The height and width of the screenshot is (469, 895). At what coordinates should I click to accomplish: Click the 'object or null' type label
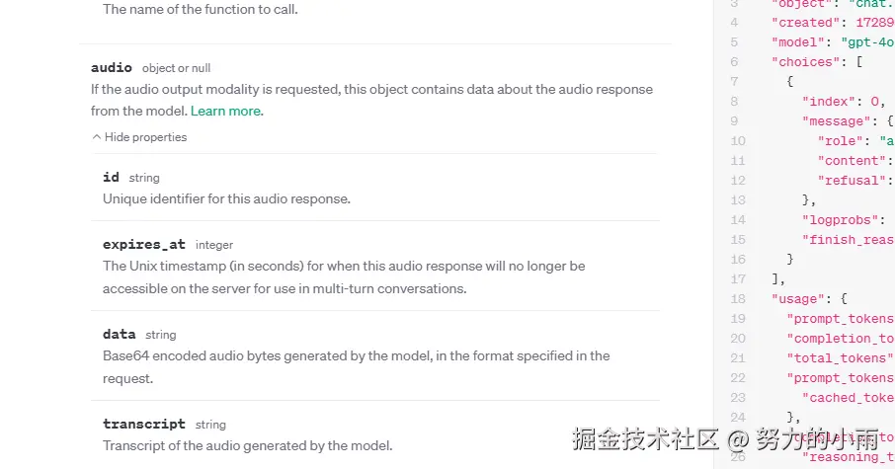(176, 68)
